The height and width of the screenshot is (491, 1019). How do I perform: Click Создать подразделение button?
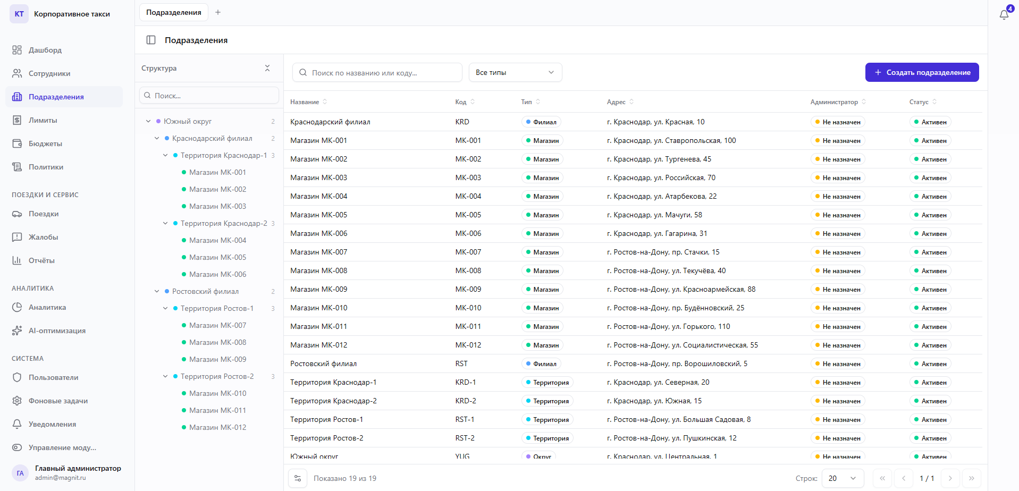pyautogui.click(x=922, y=72)
